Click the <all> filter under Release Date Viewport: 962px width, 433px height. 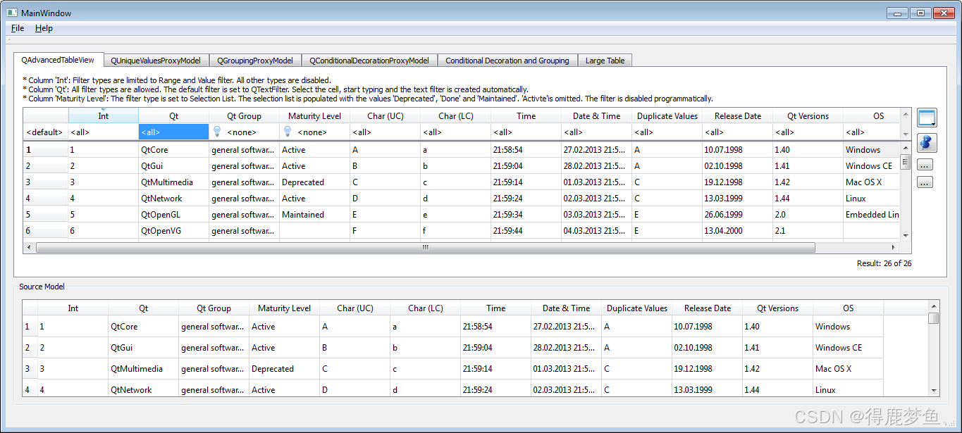(x=737, y=132)
